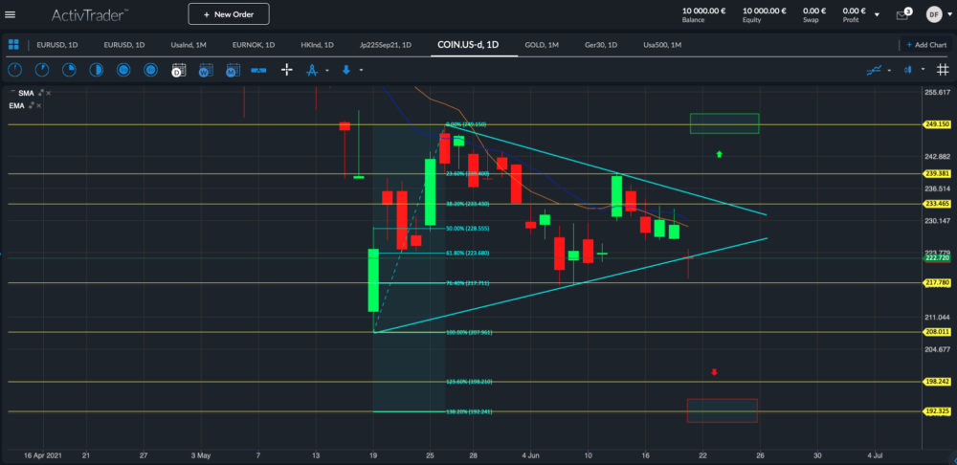Viewport: 957px width, 465px height.
Task: Click the 233.465 price label on axis
Action: point(938,203)
